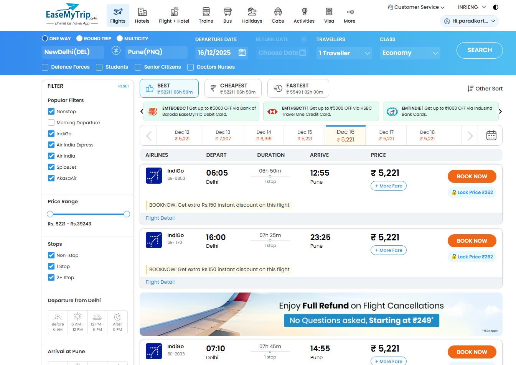Click Book Now on IndiGo 6E-6853
The width and height of the screenshot is (516, 365).
pyautogui.click(x=471, y=176)
